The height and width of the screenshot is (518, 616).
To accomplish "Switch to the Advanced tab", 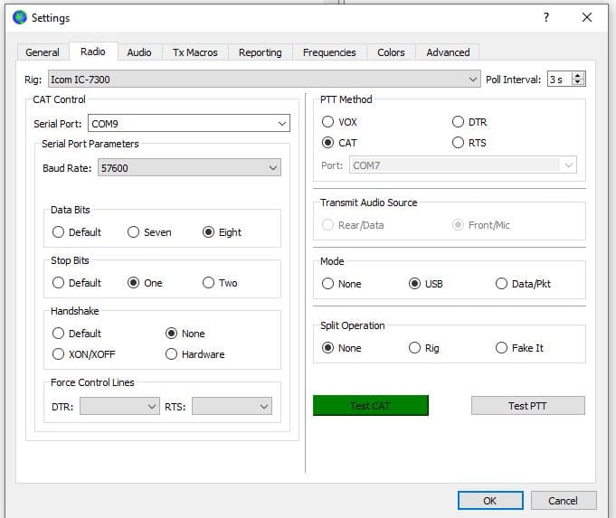I will pos(448,52).
